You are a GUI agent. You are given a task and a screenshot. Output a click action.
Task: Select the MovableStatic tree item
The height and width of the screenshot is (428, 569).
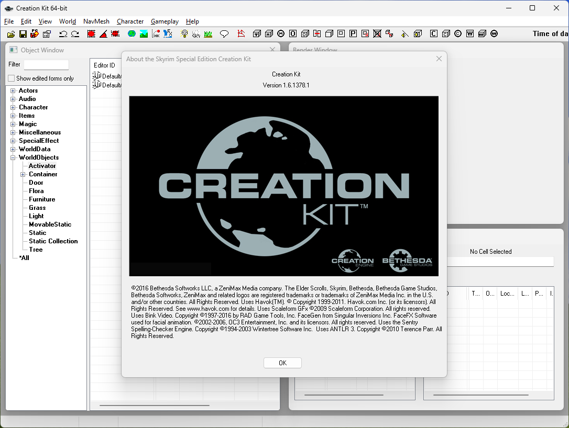50,224
